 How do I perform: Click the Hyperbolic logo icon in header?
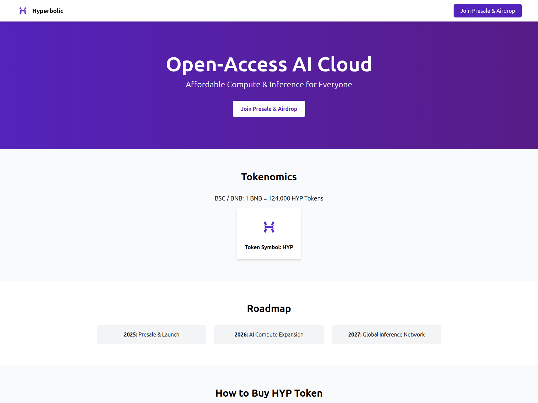pyautogui.click(x=23, y=11)
